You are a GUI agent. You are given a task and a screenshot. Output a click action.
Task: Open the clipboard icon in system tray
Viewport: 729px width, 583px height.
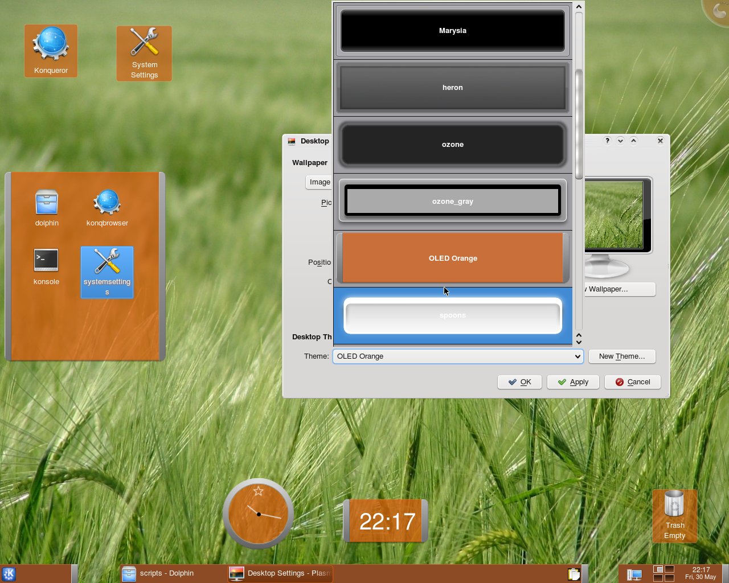(x=574, y=574)
